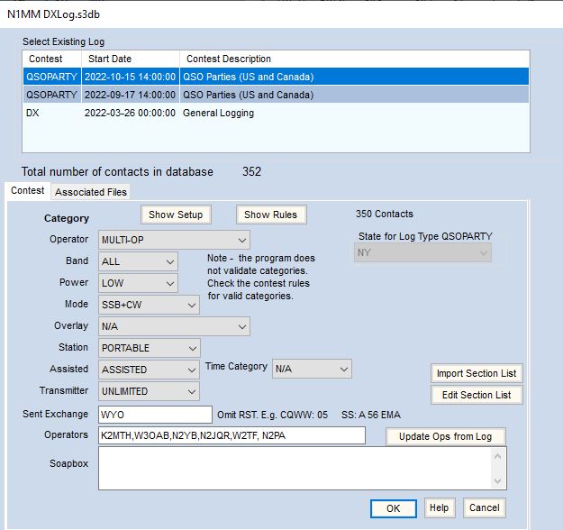
Task: Open the Time Category dropdown
Action: (312, 369)
